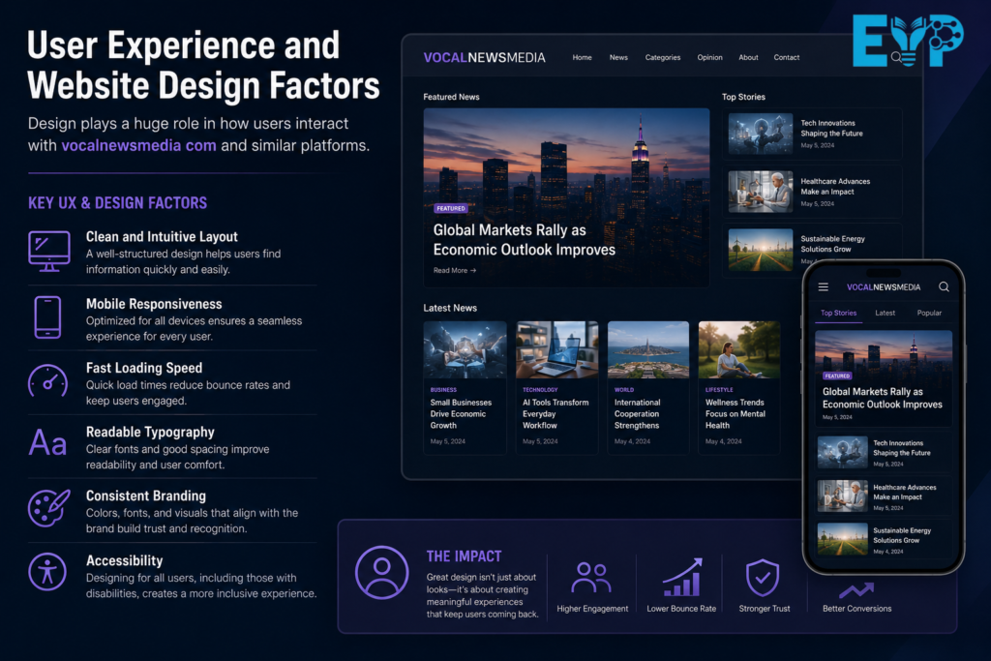Image resolution: width=991 pixels, height=661 pixels.
Task: Click the KEY UX & DESIGN FACTORS heading
Action: point(117,203)
